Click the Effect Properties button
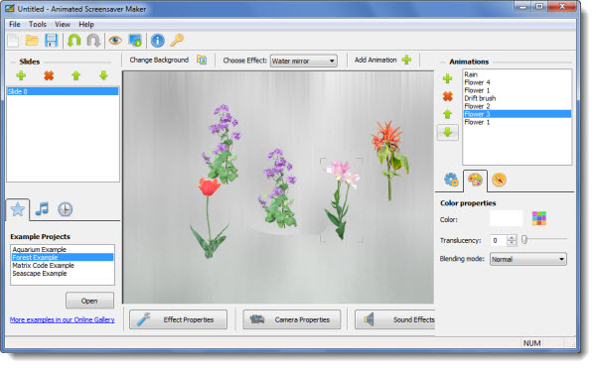 point(178,319)
